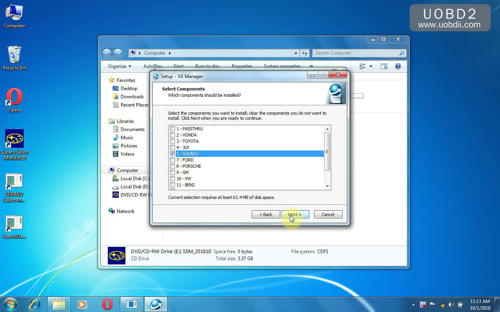Viewport: 500px width, 312px height.
Task: Launch Internet Explorer from taskbar
Action: (35, 304)
